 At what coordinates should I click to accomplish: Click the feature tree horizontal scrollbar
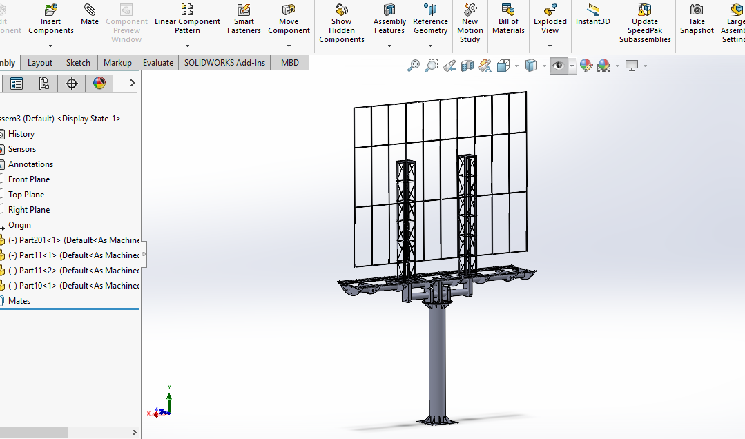coord(33,432)
